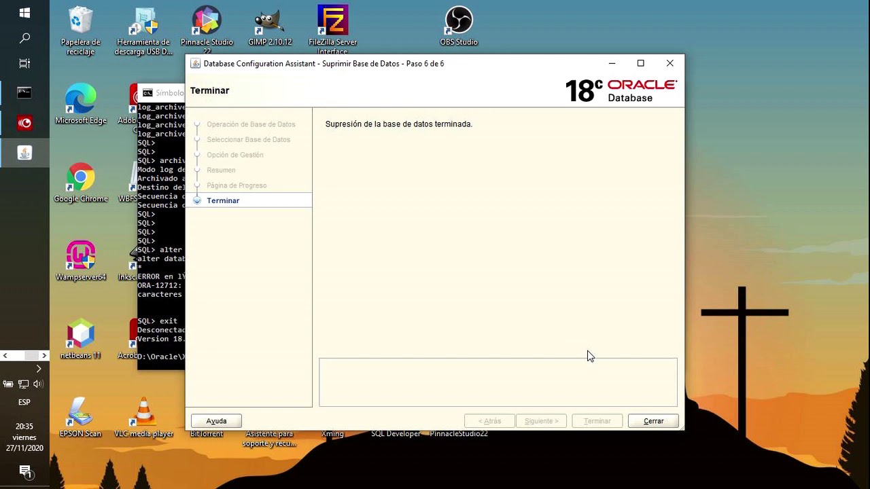Select the Terminar step in sidebar
The height and width of the screenshot is (489, 870).
coord(223,200)
